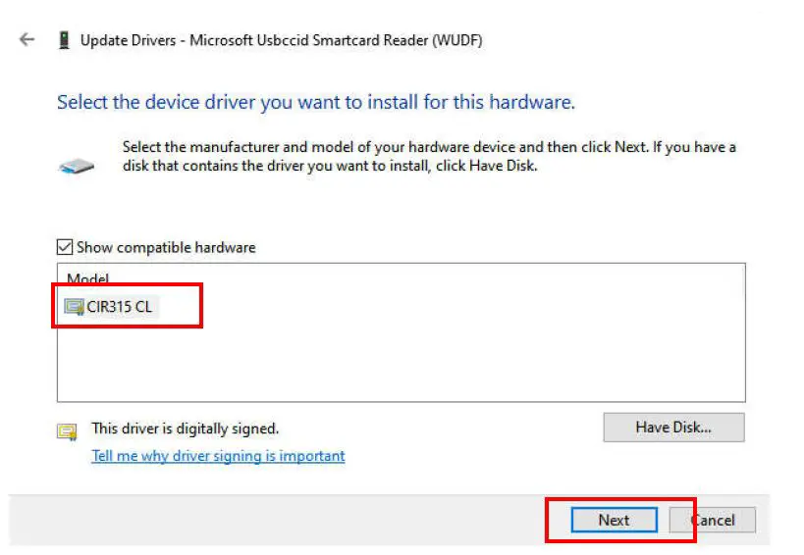Click the This driver is digitally signed text
Viewport: 804px width, 555px height.
185,429
